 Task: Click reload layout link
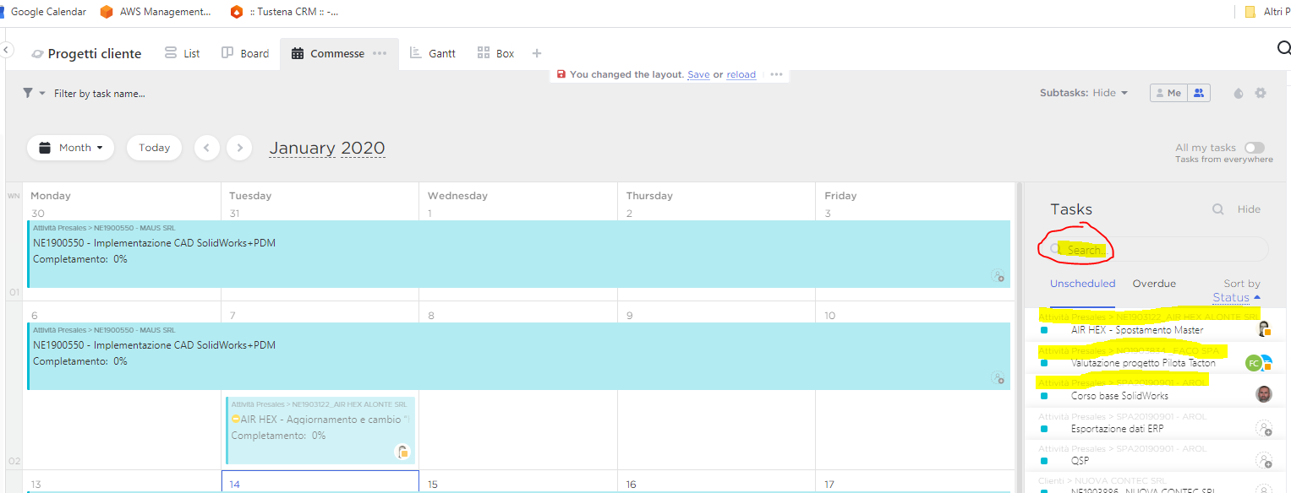(741, 74)
